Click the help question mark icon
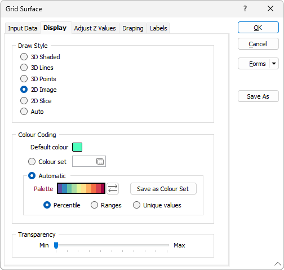This screenshot has height=270, width=284. [245, 8]
